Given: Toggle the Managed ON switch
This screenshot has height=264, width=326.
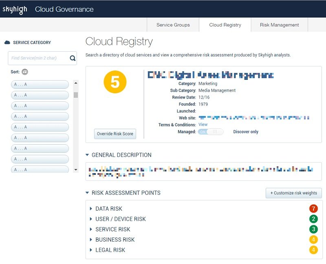Looking at the screenshot, I should coord(211,132).
